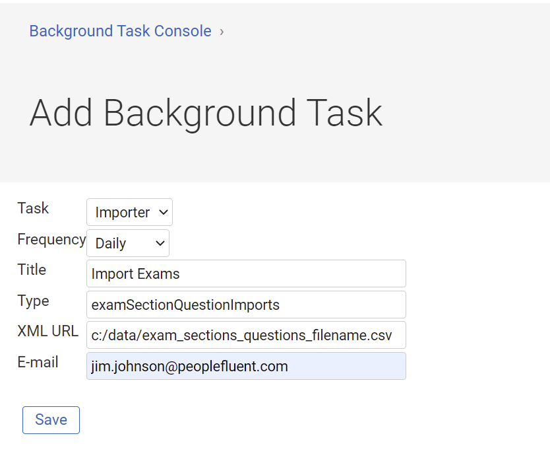
Task: Select the E-mail address input field
Action: [x=246, y=366]
